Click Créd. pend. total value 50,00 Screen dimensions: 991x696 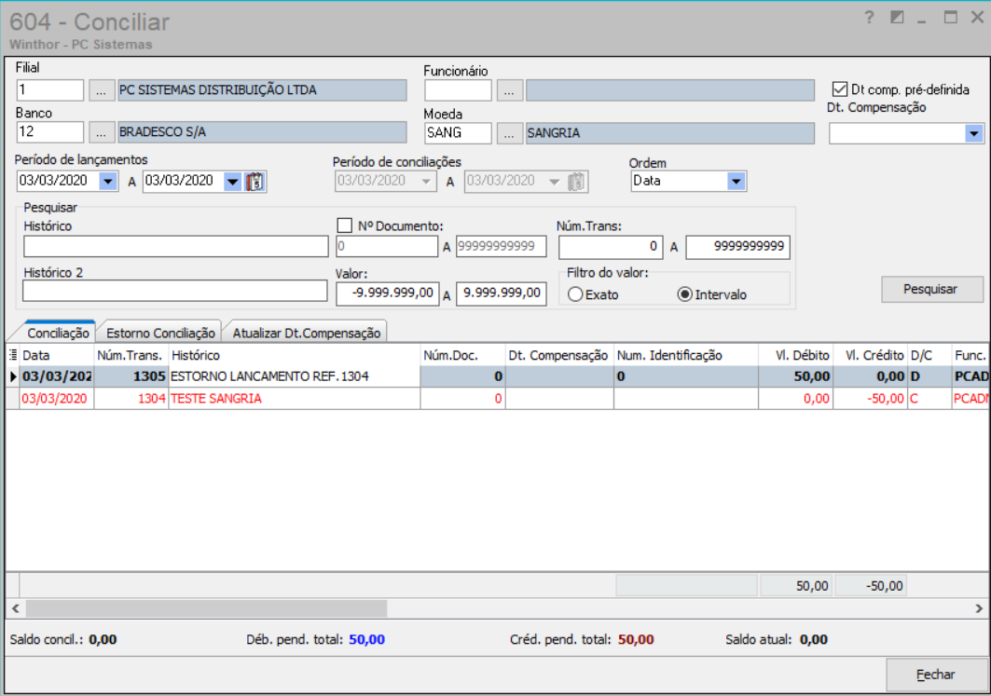[636, 640]
